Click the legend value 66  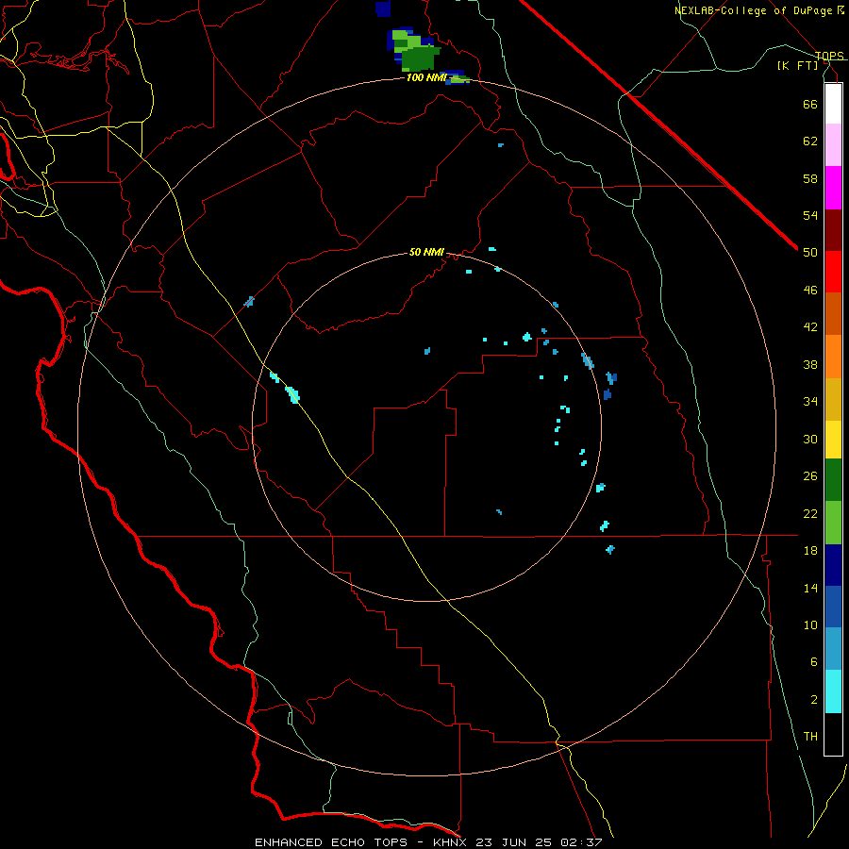coord(810,104)
